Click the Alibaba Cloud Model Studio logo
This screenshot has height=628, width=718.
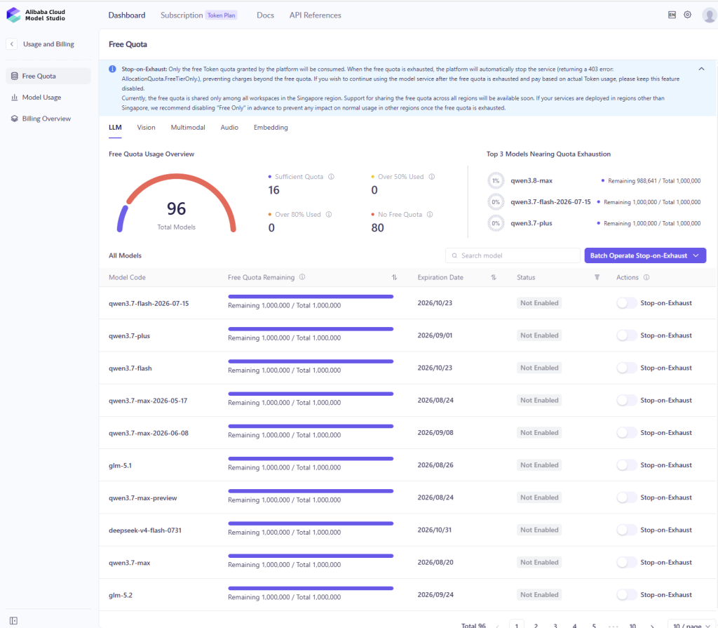[x=36, y=15]
